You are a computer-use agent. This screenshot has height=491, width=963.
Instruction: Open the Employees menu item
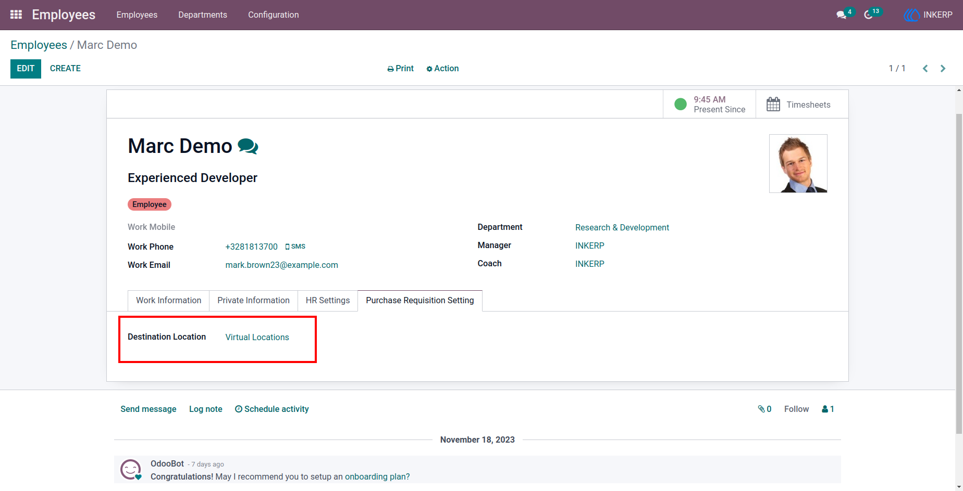(137, 15)
